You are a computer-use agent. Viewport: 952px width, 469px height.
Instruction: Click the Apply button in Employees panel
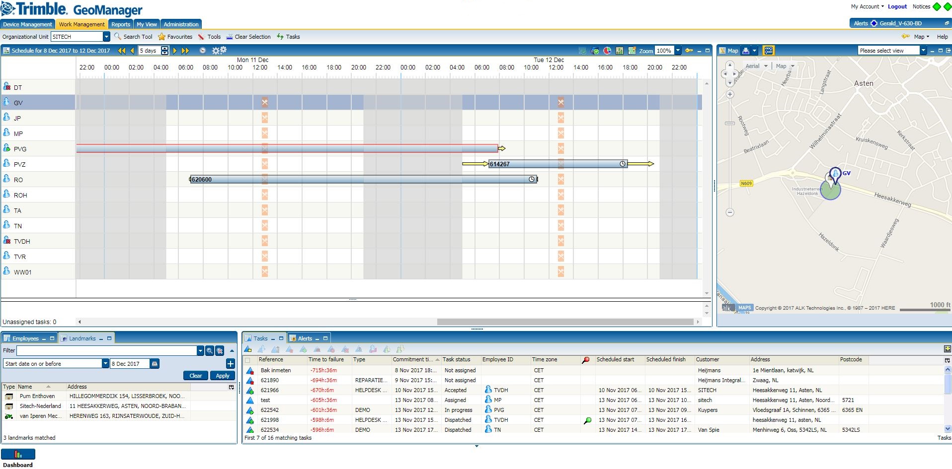click(x=222, y=375)
